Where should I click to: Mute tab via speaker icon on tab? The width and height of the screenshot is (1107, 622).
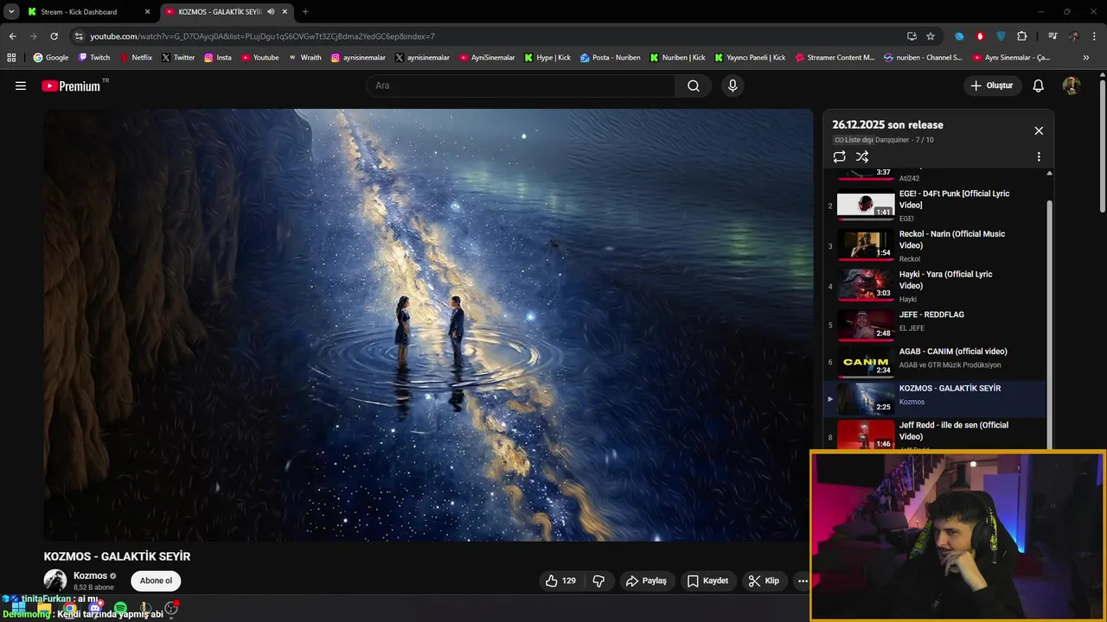pyautogui.click(x=271, y=12)
